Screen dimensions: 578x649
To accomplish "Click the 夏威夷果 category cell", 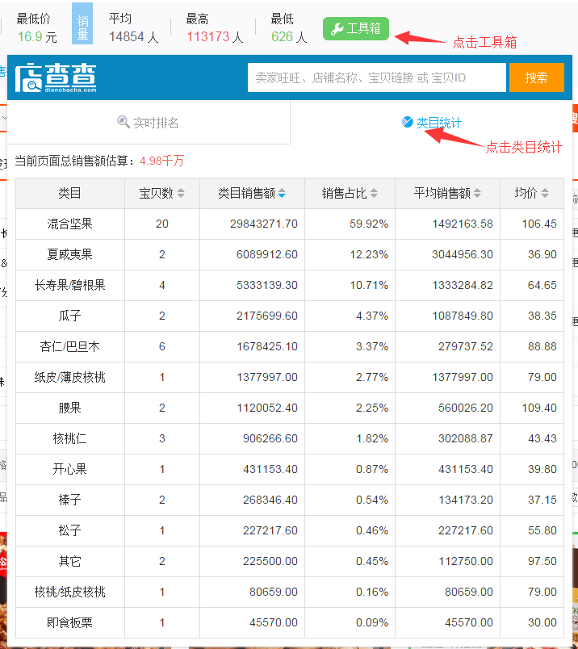I will click(x=70, y=254).
